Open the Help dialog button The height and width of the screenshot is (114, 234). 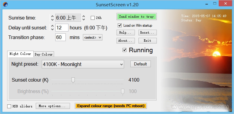[126, 32]
